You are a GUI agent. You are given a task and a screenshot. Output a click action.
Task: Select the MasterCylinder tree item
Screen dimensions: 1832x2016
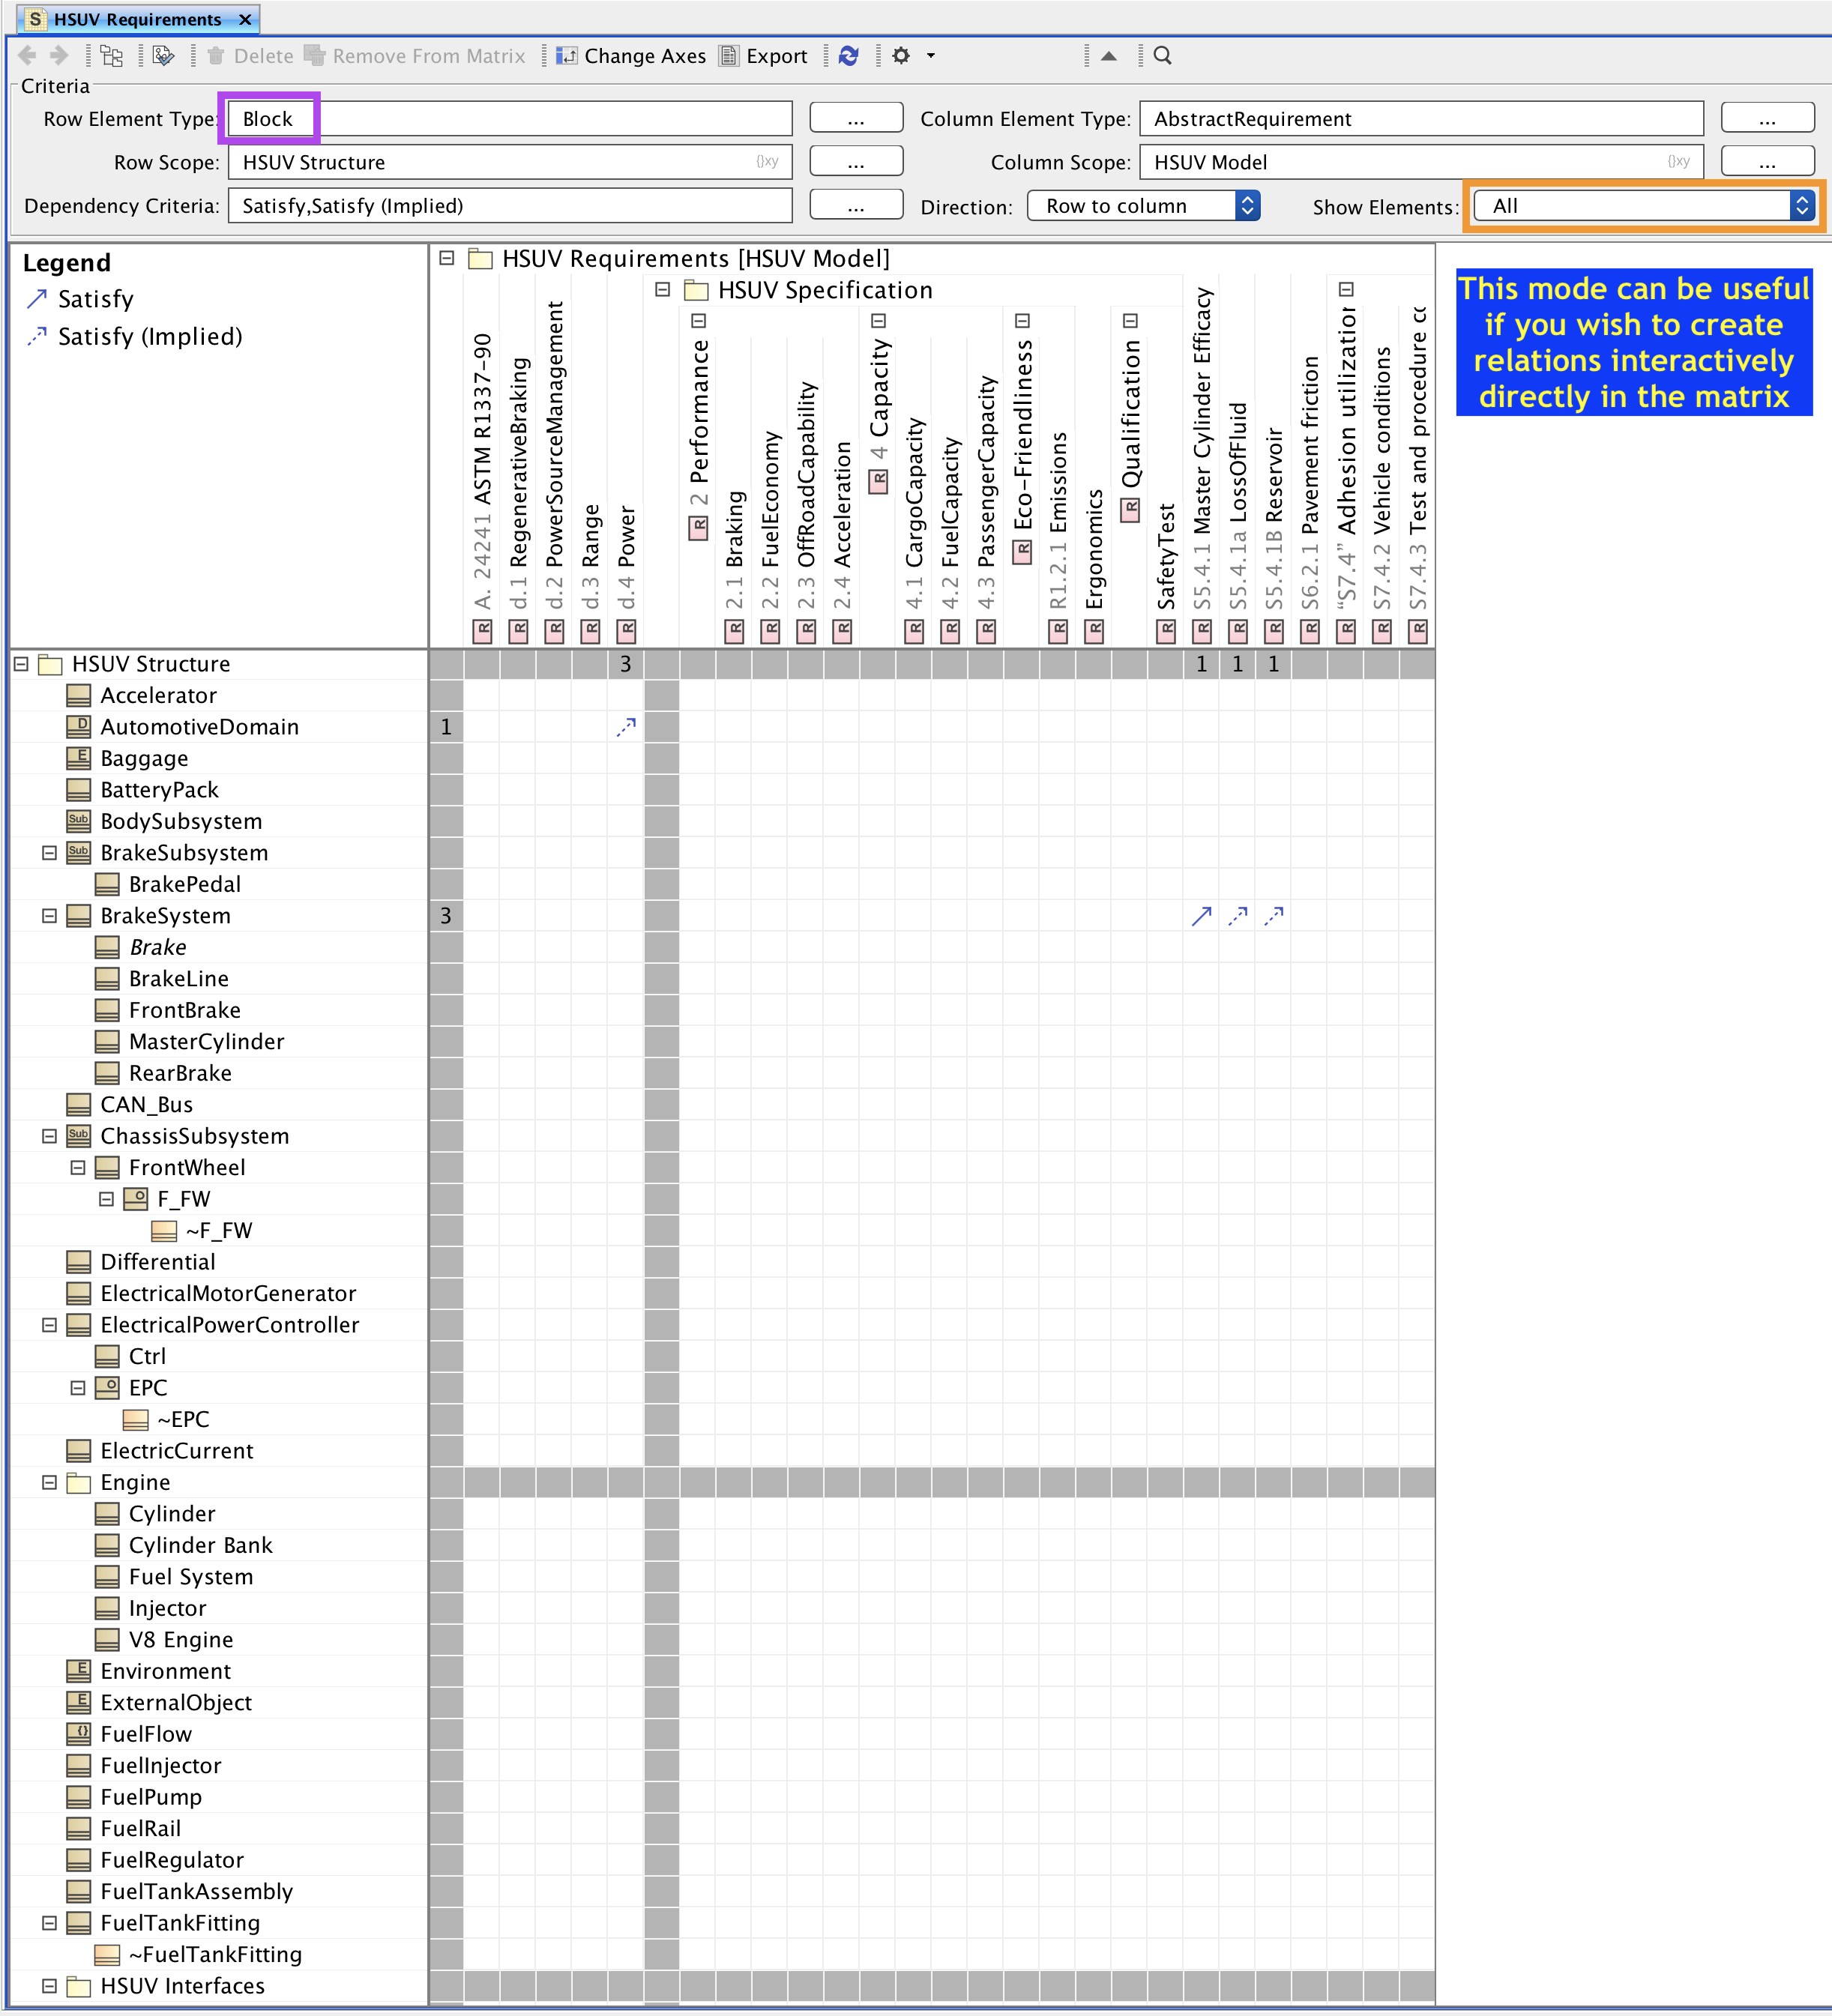pos(206,1041)
